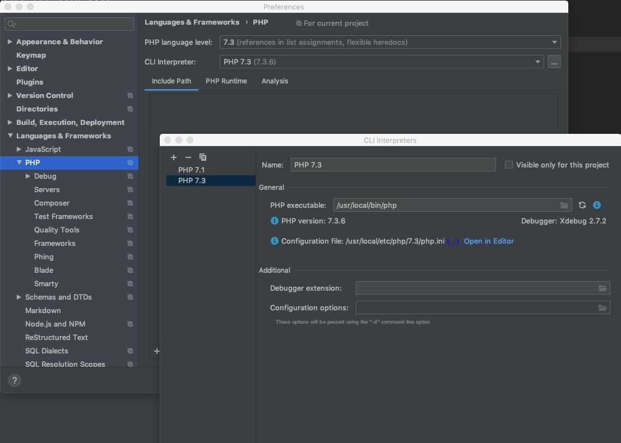Click the CLI Interpreter ellipsis button

[x=554, y=62]
